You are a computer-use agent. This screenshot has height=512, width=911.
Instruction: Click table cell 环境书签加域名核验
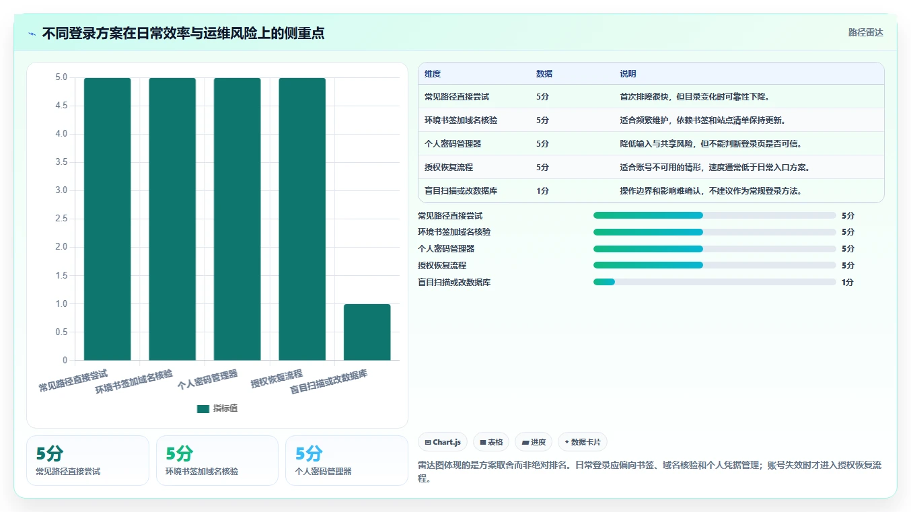[461, 120]
